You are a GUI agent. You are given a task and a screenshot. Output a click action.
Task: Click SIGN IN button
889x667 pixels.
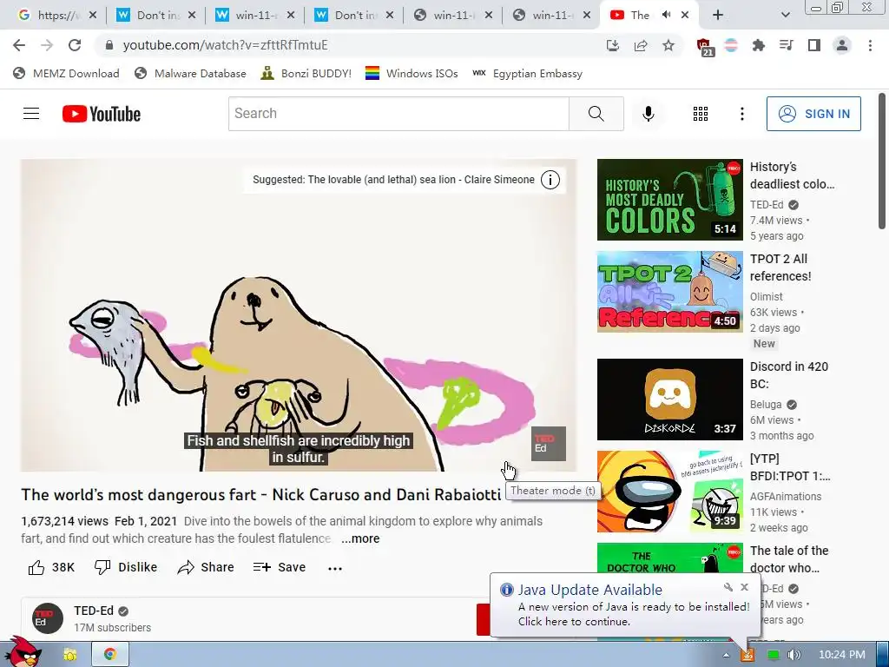click(x=813, y=114)
